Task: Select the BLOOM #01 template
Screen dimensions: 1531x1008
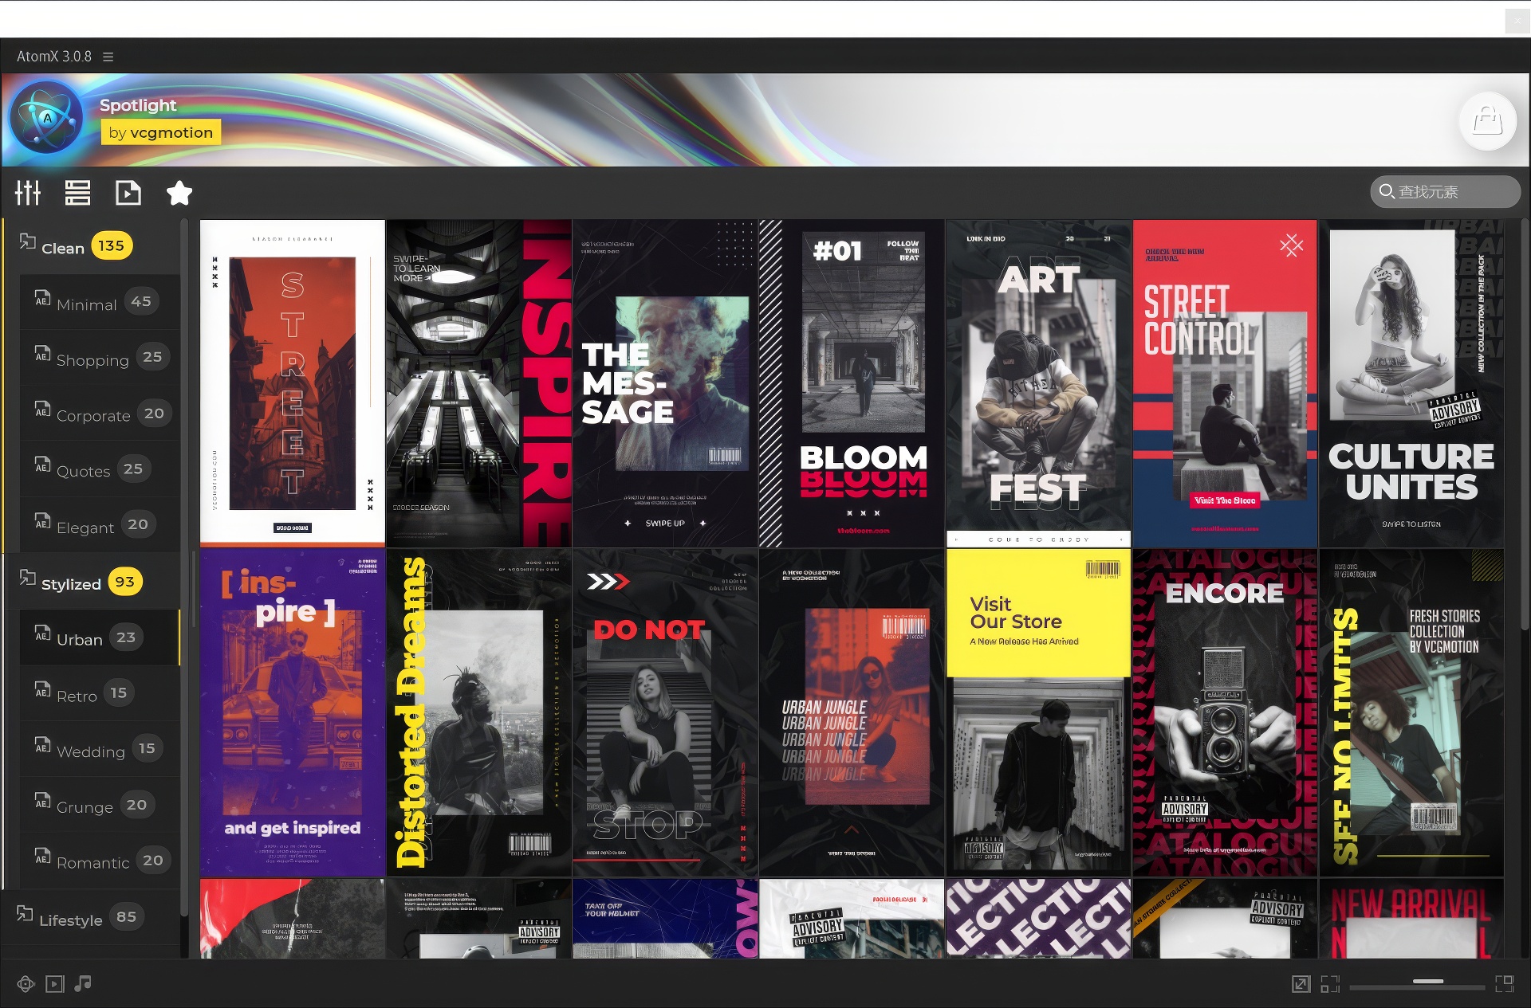Action: (852, 383)
